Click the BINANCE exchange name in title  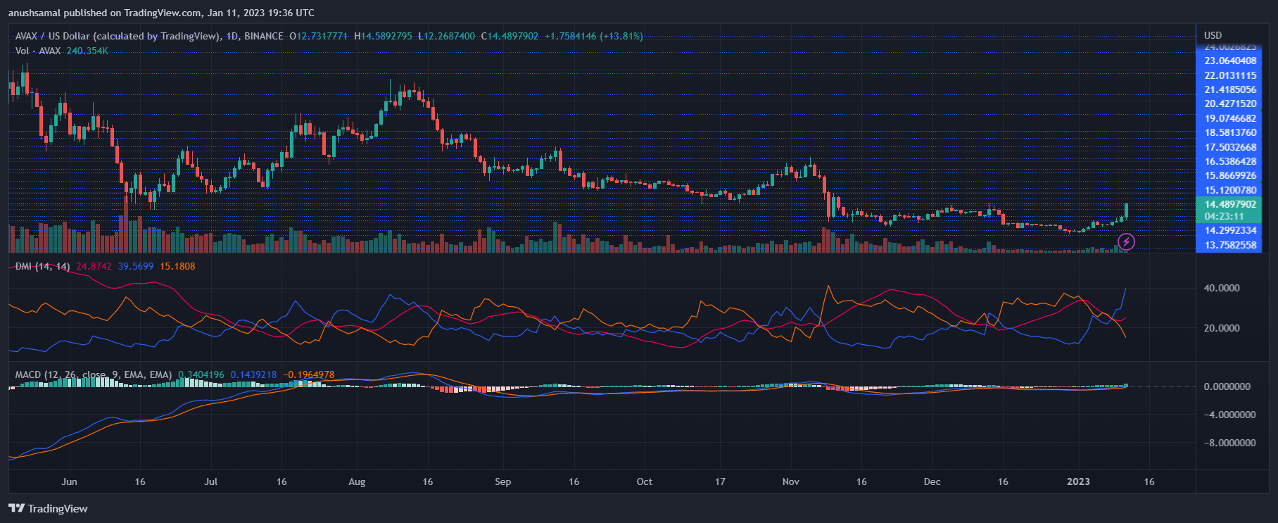point(264,36)
